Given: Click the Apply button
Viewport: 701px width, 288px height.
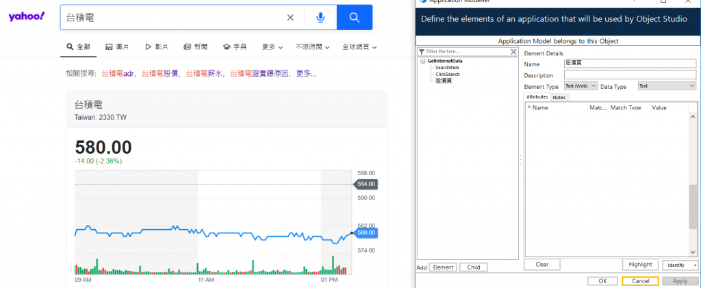Looking at the screenshot, I should [x=680, y=281].
